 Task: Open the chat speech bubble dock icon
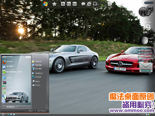(x=83, y=4)
